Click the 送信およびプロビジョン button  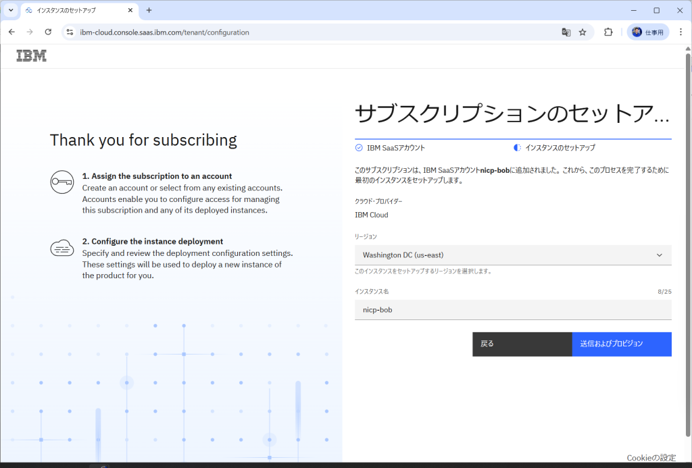click(x=622, y=344)
